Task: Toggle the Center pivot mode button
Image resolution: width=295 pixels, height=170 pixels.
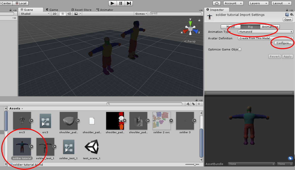Action: tap(6, 3)
